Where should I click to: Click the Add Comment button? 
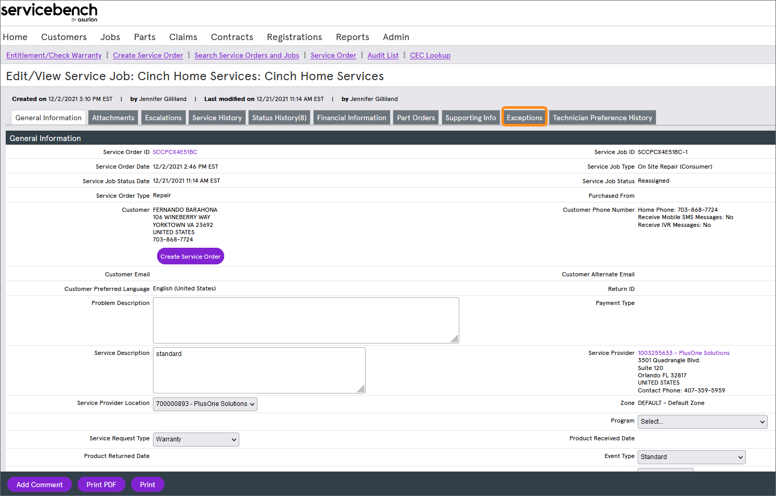point(40,485)
